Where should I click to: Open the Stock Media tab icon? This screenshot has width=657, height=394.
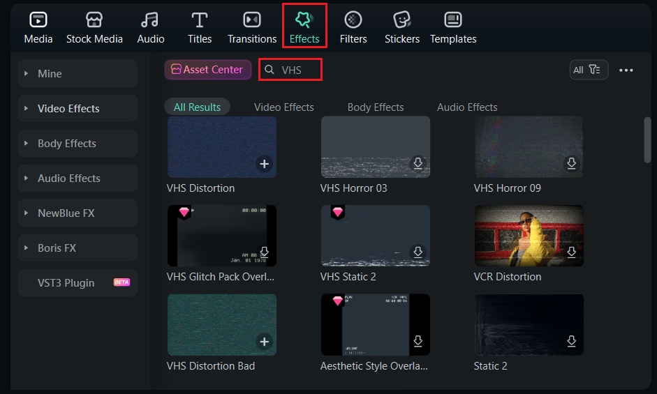tap(94, 20)
